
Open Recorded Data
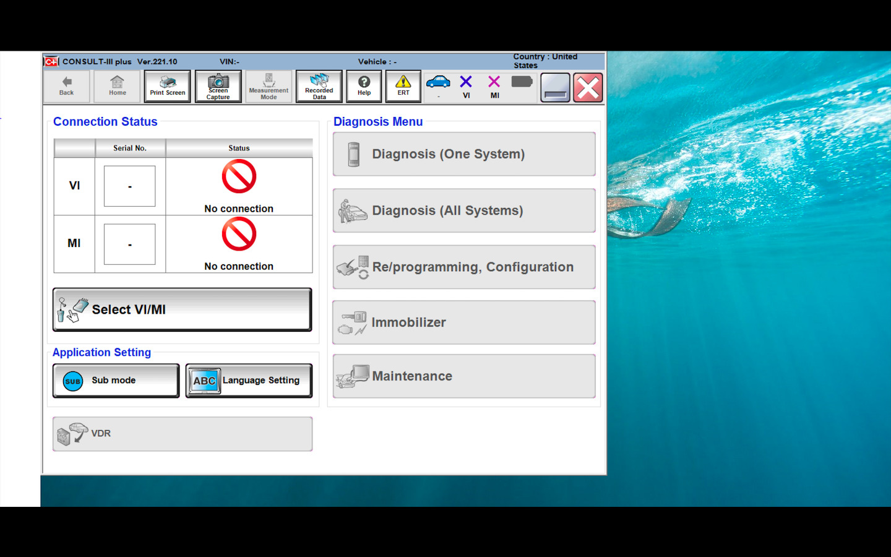[319, 86]
